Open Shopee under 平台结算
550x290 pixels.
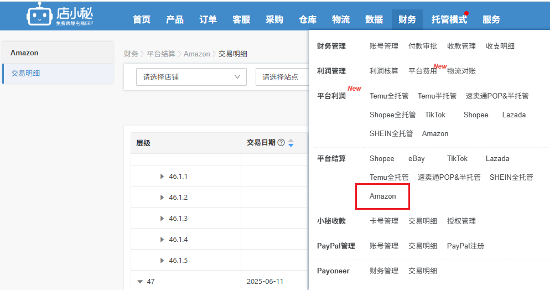[x=382, y=158]
